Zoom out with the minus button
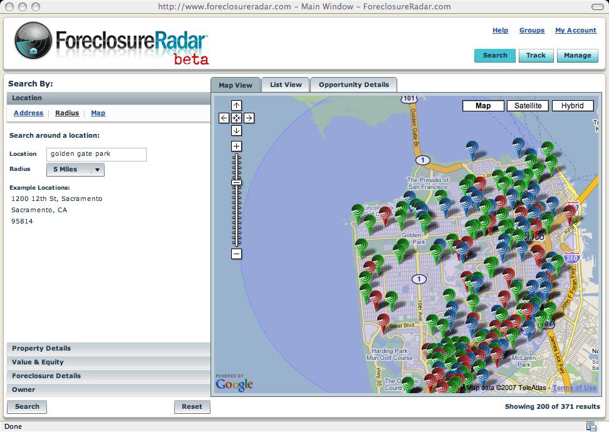This screenshot has height=432, width=609. [x=236, y=254]
